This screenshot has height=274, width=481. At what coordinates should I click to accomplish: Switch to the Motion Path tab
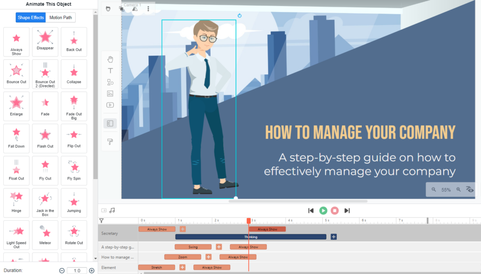(61, 17)
